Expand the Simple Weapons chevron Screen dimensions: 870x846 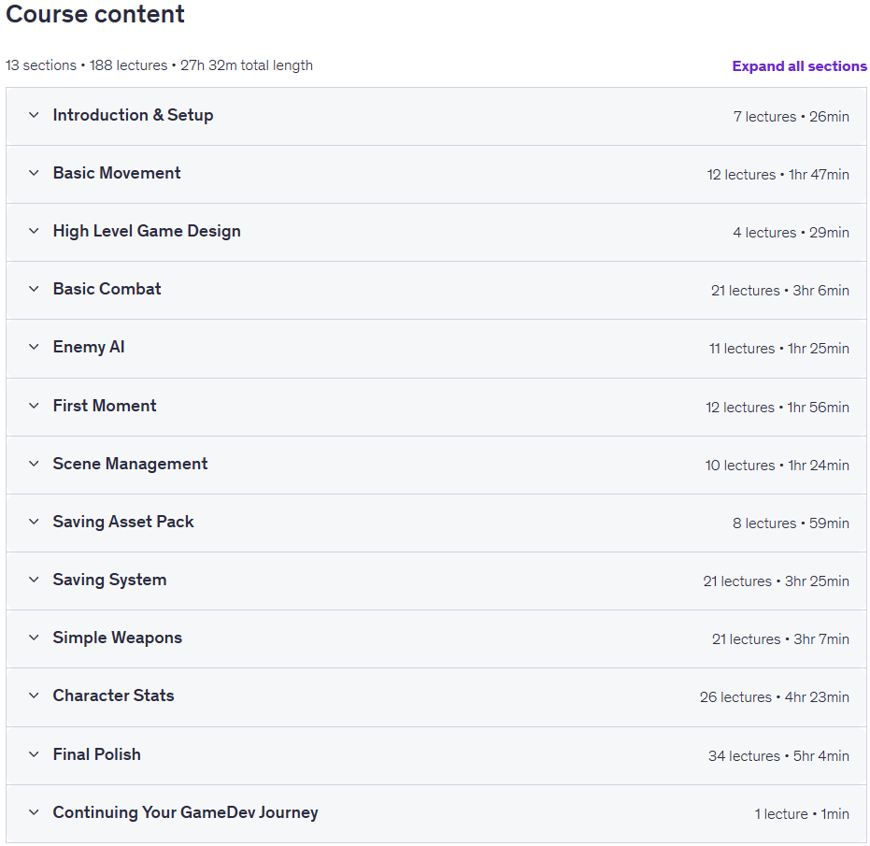tap(34, 638)
